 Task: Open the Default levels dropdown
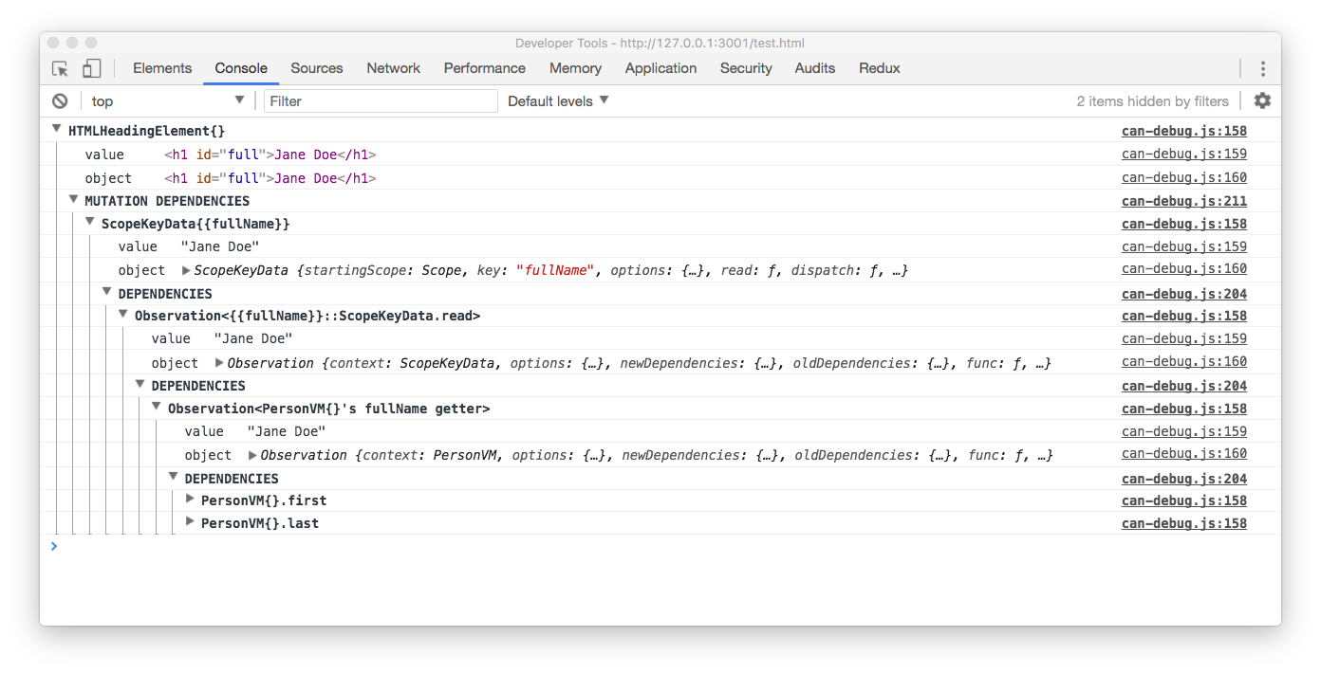tap(558, 101)
